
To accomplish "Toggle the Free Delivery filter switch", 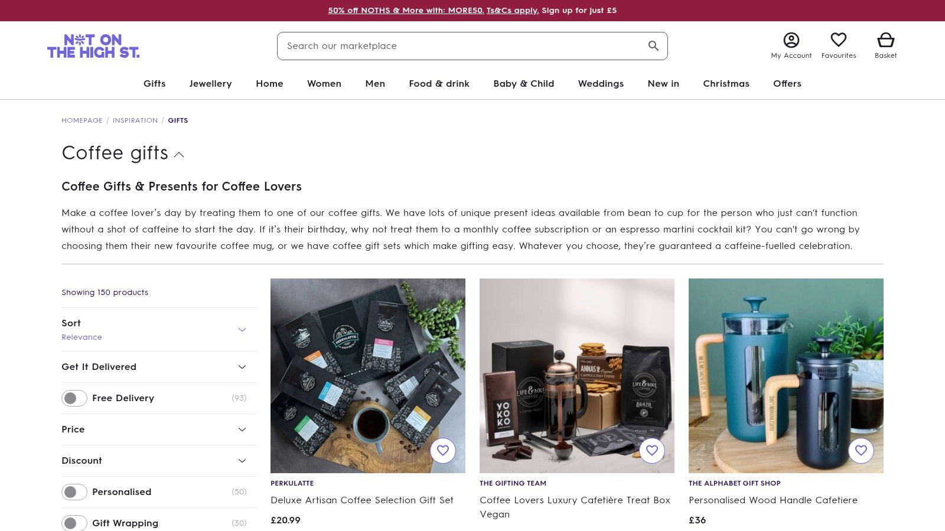I will 74,398.
